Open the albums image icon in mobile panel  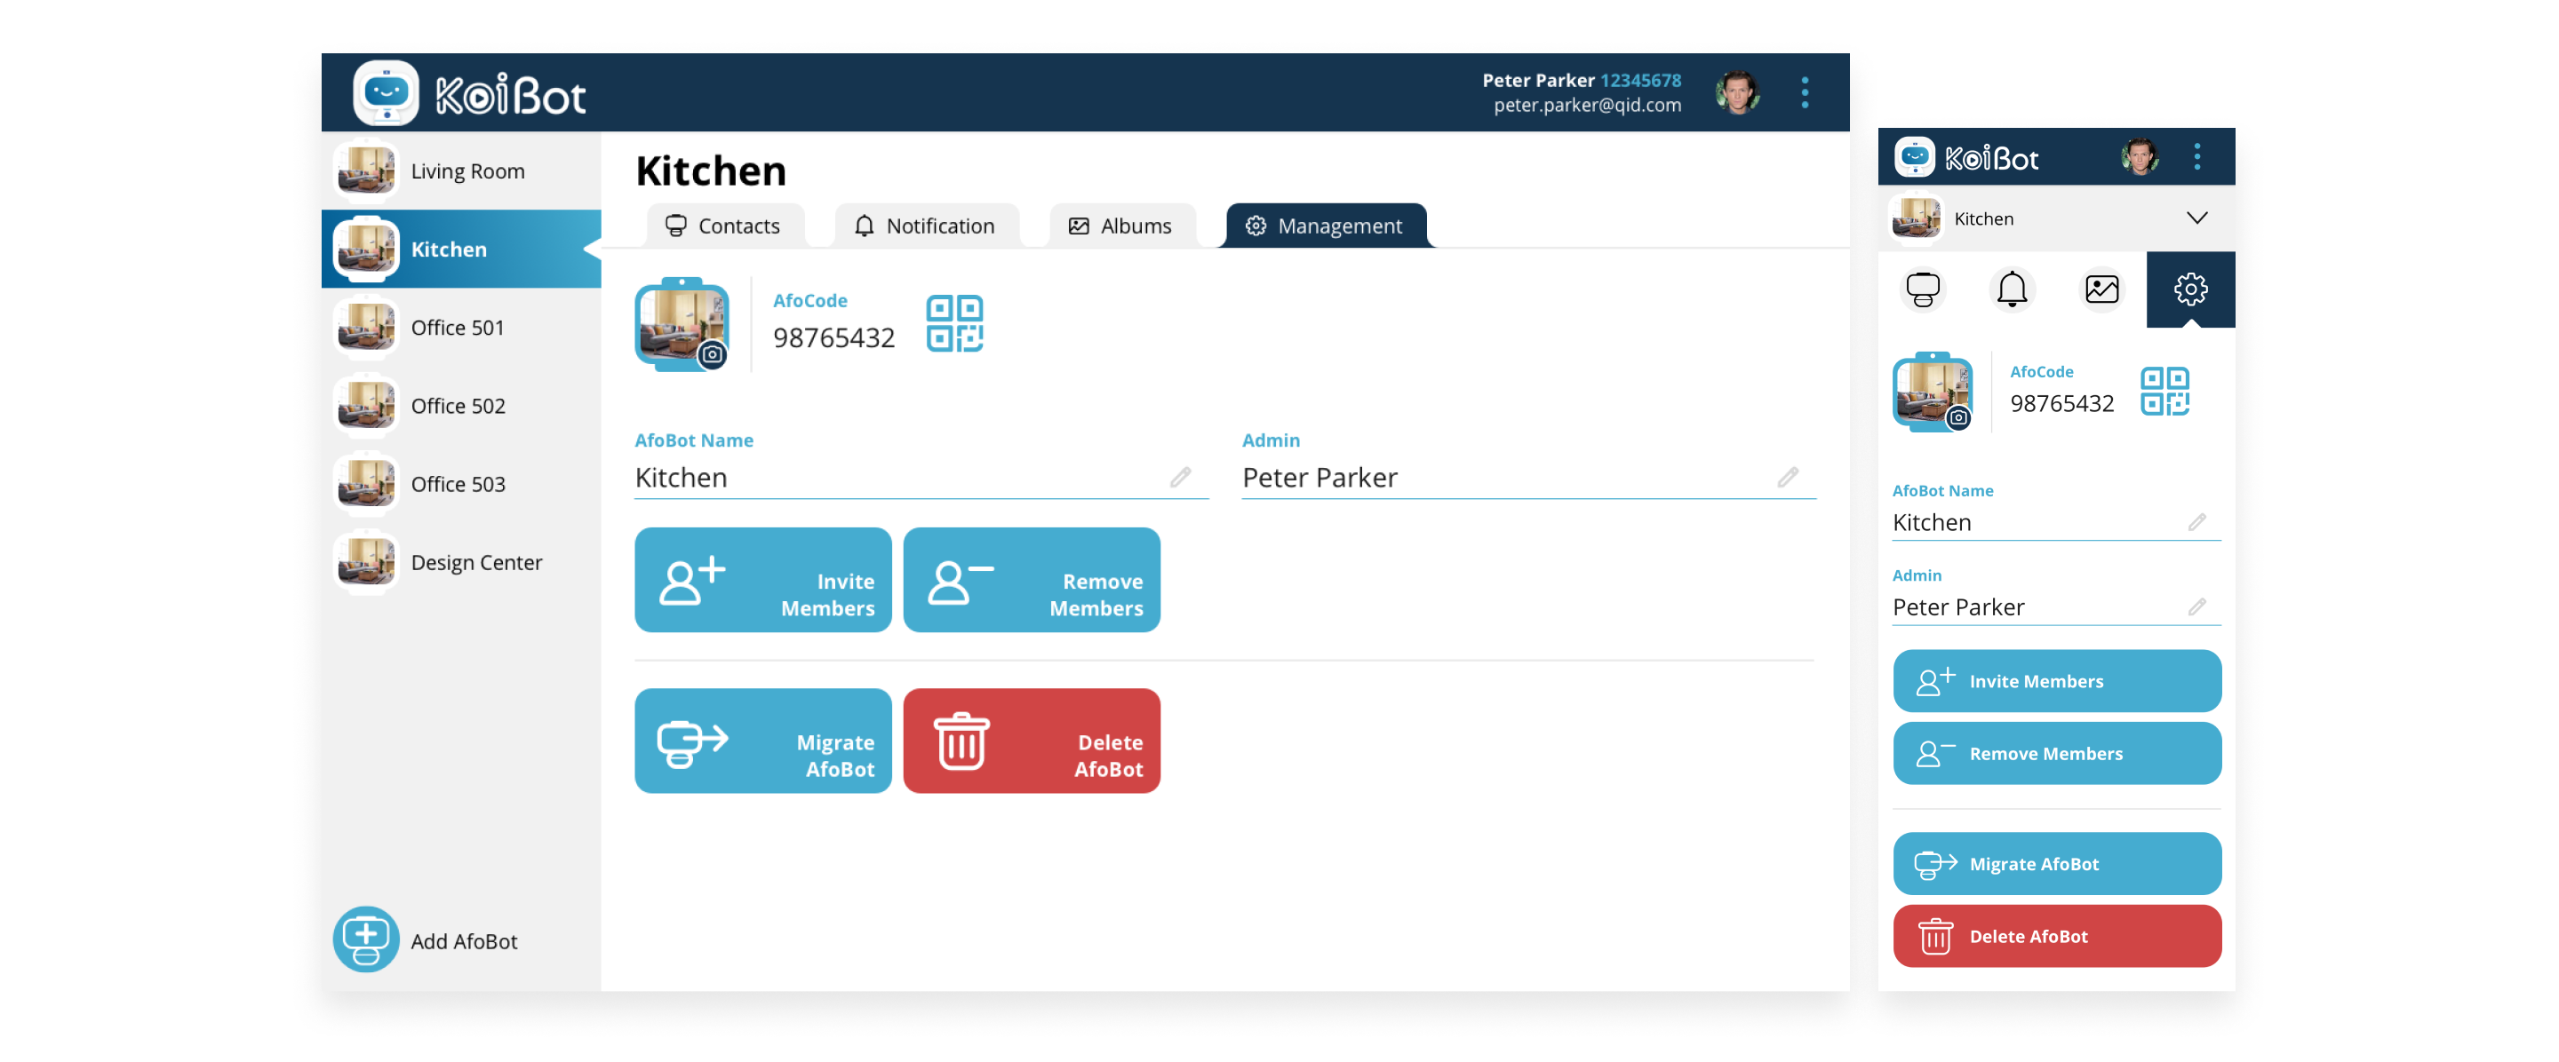pyautogui.click(x=2101, y=289)
